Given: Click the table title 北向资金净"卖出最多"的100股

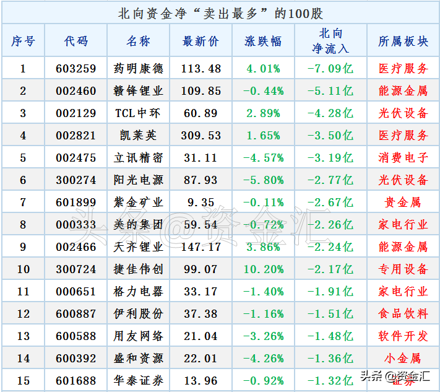Looking at the screenshot, I should click(x=220, y=14).
